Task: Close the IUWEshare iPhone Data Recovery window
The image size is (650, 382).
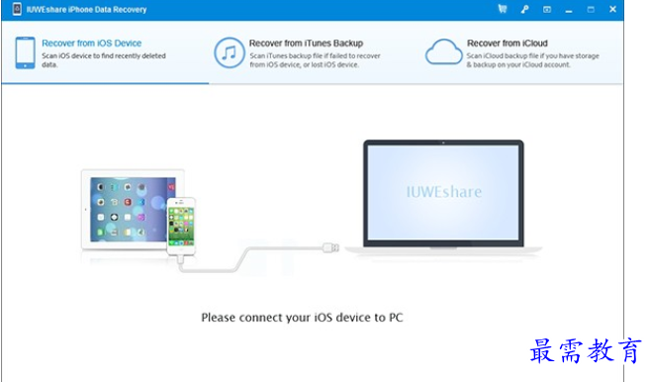Action: click(612, 9)
